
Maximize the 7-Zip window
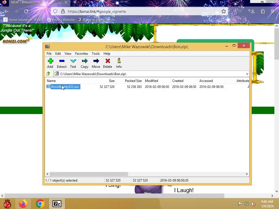[234, 46]
